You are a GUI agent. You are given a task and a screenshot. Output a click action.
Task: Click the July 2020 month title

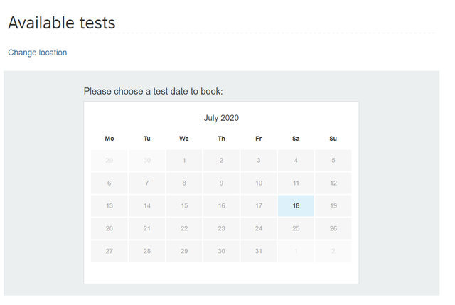221,118
